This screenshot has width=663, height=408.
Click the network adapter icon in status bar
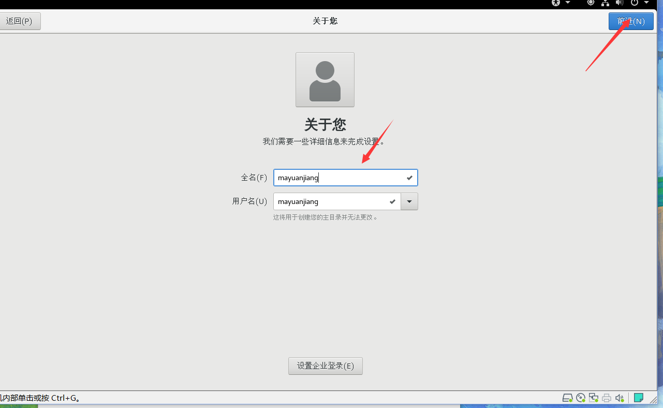[x=594, y=398]
